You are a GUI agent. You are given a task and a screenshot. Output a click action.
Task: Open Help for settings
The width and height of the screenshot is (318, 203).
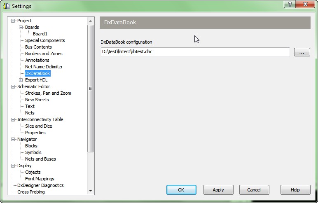click(295, 190)
